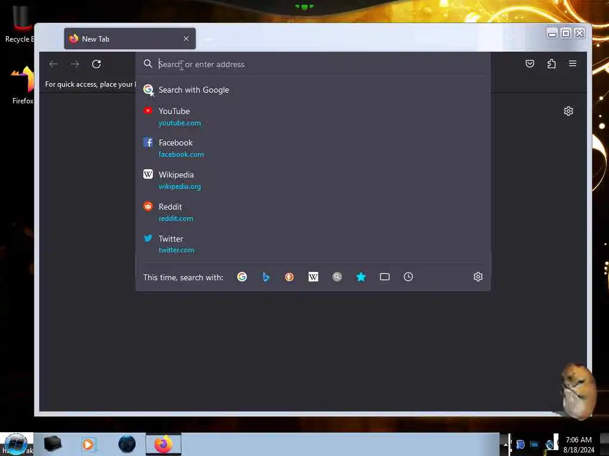This screenshot has height=456, width=609.
Task: Close the New Tab tab
Action: point(186,39)
